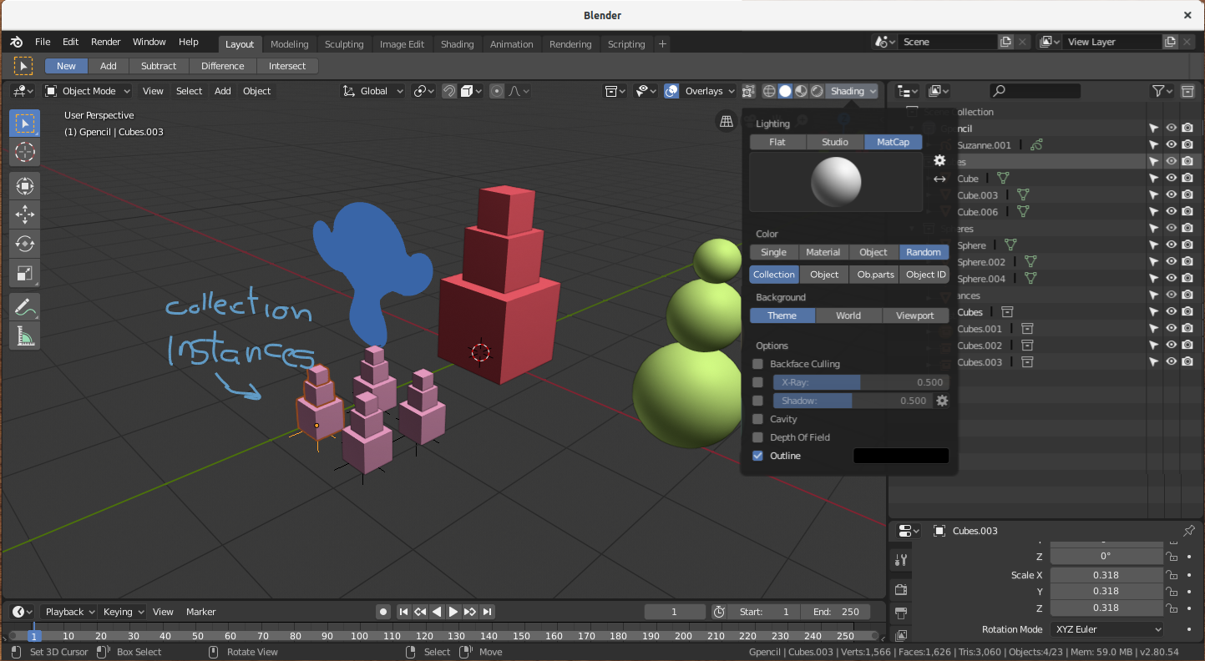This screenshot has height=661, width=1205.
Task: Choose the Annotate pencil tool
Action: click(x=24, y=307)
